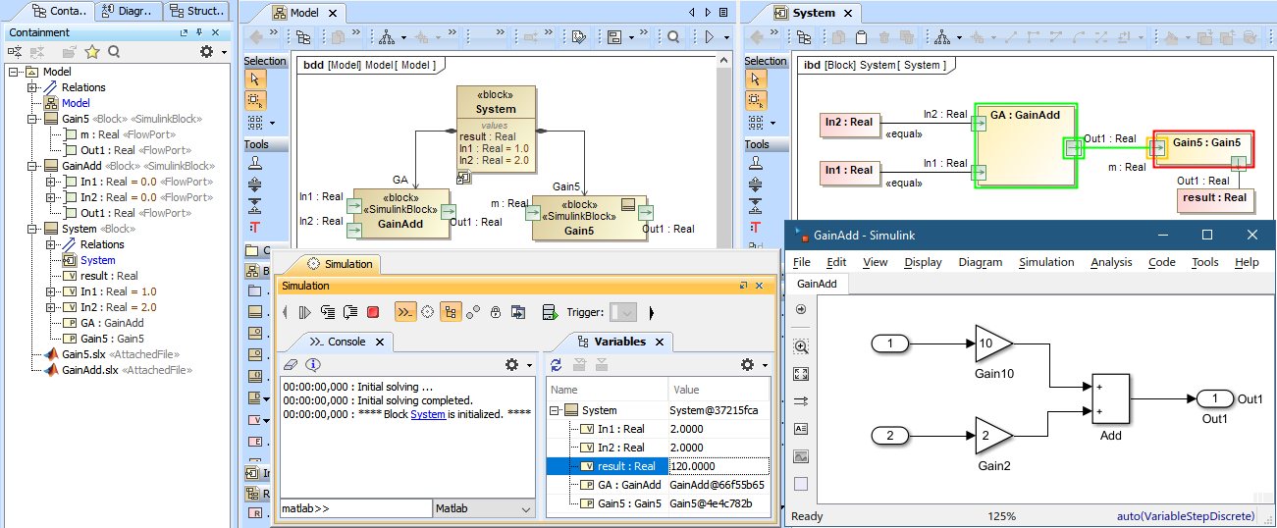Expand the Relations node under Model
This screenshot has height=528, width=1277.
point(32,87)
